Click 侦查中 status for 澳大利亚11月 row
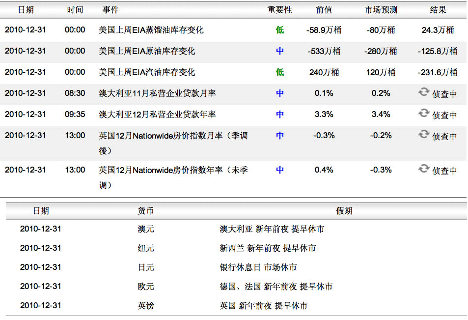The height and width of the screenshot is (320, 468). pyautogui.click(x=444, y=94)
